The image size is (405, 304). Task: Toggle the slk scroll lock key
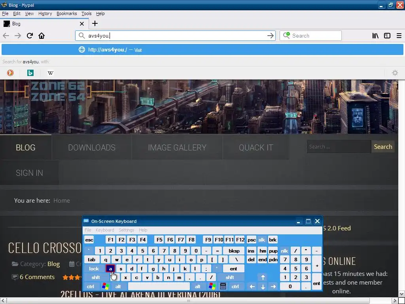pos(262,239)
